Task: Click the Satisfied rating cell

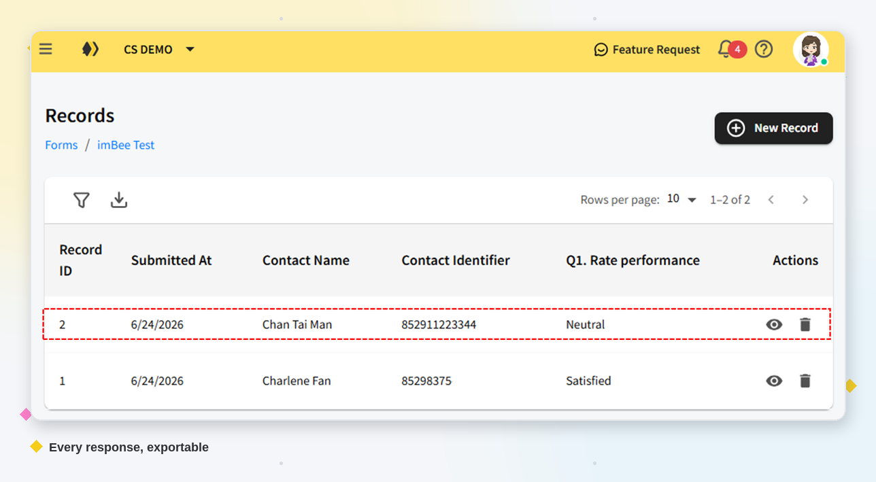Action: click(588, 381)
